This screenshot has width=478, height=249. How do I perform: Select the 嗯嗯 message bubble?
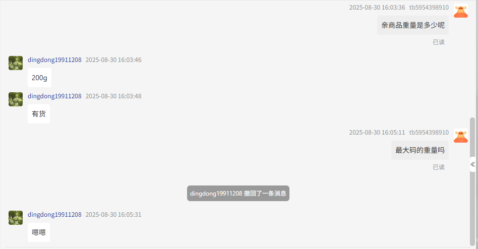[39, 232]
